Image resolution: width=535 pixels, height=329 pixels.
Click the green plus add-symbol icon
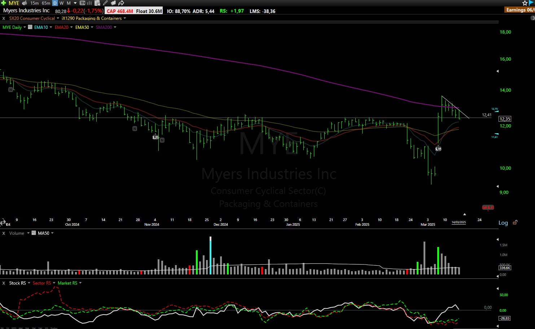(4, 3)
